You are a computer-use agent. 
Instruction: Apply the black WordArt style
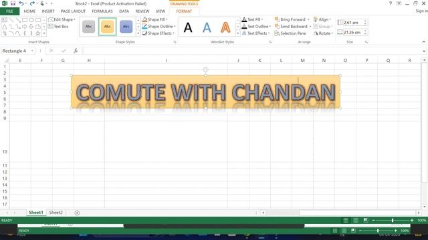(x=188, y=27)
